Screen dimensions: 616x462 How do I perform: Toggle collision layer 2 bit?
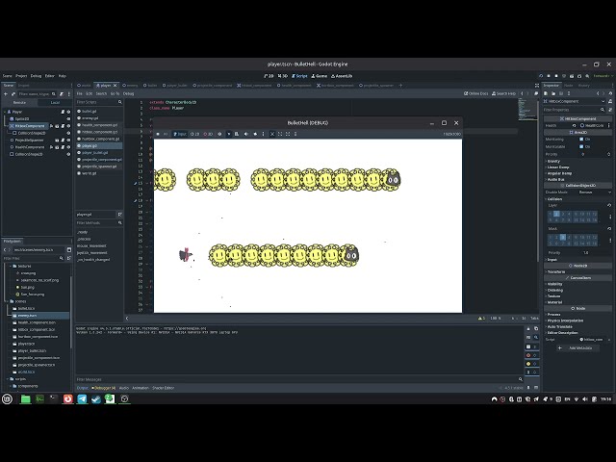click(556, 214)
